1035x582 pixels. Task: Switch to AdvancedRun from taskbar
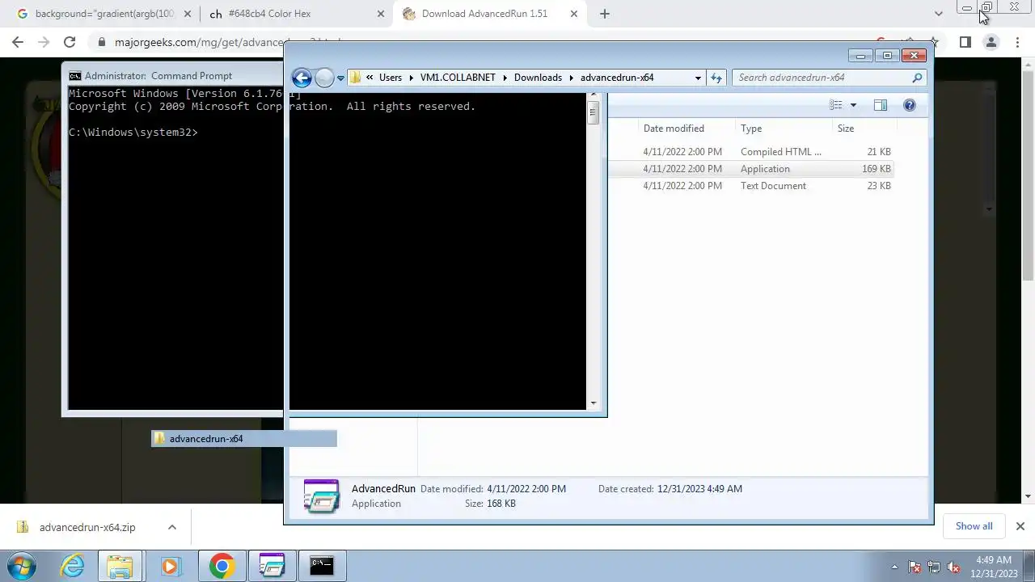272,566
